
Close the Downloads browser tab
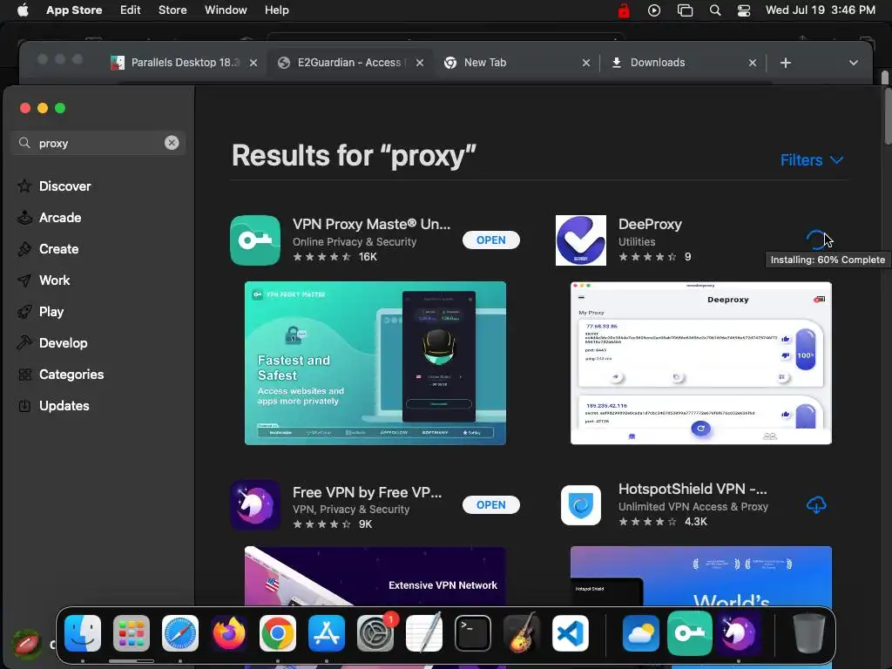coord(753,63)
